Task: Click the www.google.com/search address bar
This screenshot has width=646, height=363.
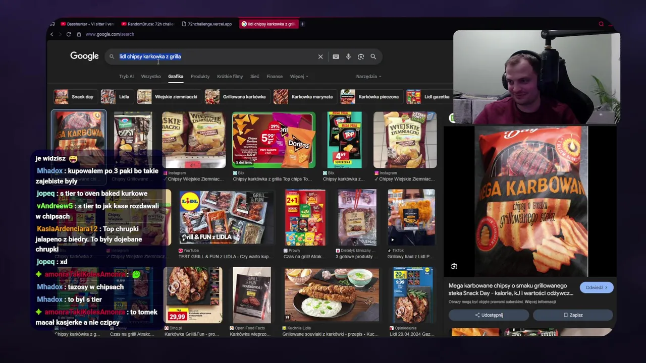Action: tap(110, 34)
